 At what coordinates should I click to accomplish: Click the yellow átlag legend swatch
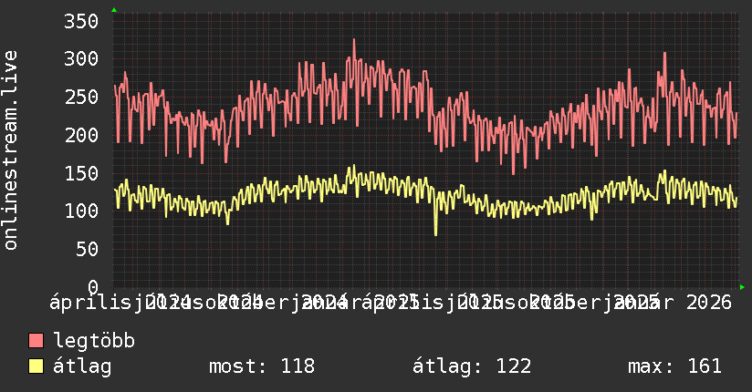[x=36, y=366]
